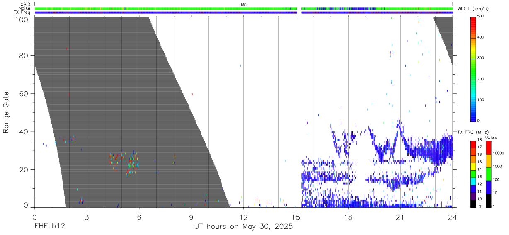
Task: Click the 500 label on width colorbar
Action: coord(481,17)
